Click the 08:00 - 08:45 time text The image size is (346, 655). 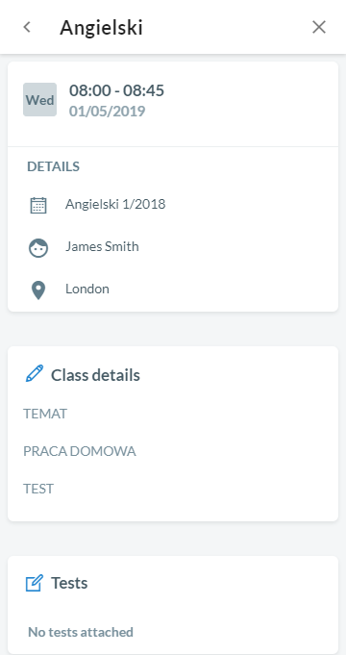click(x=116, y=90)
